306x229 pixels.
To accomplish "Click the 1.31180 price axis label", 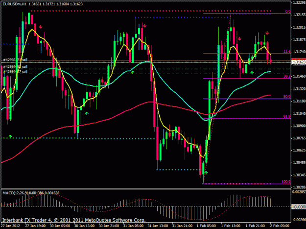I will (x=299, y=101).
